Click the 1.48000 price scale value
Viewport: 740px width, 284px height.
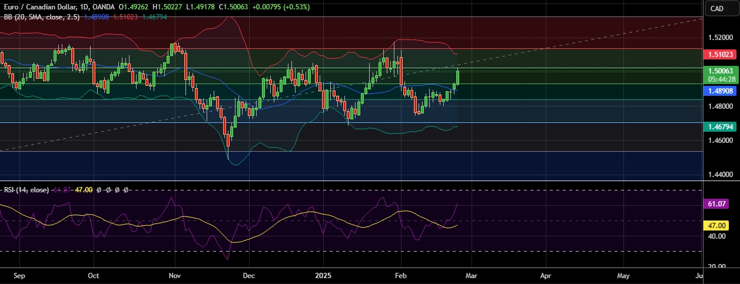coord(721,106)
